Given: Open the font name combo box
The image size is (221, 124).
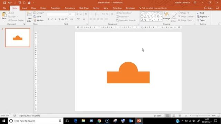Looking at the screenshot, I should [x=57, y=14].
